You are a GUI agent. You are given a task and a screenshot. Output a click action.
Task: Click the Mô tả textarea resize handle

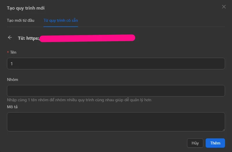click(x=223, y=130)
